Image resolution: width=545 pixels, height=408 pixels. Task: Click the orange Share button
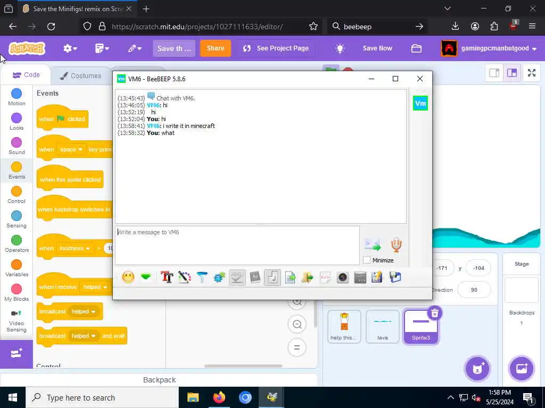point(216,48)
